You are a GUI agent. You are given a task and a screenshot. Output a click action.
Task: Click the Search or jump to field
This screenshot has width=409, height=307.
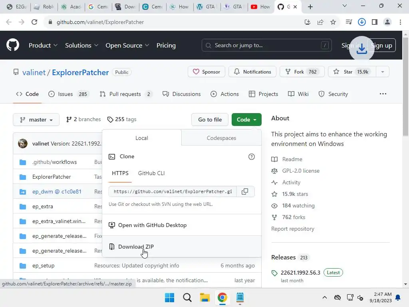(266, 46)
